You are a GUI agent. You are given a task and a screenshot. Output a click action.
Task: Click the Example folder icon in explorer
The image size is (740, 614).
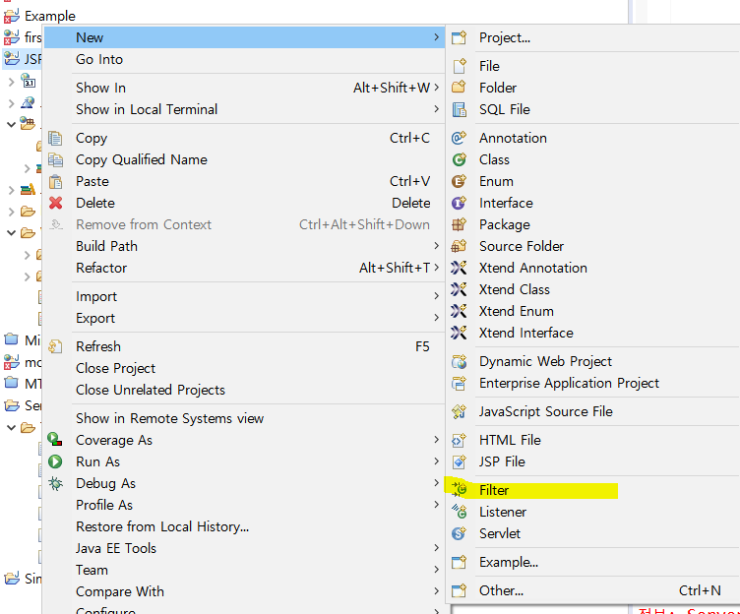[x=12, y=16]
